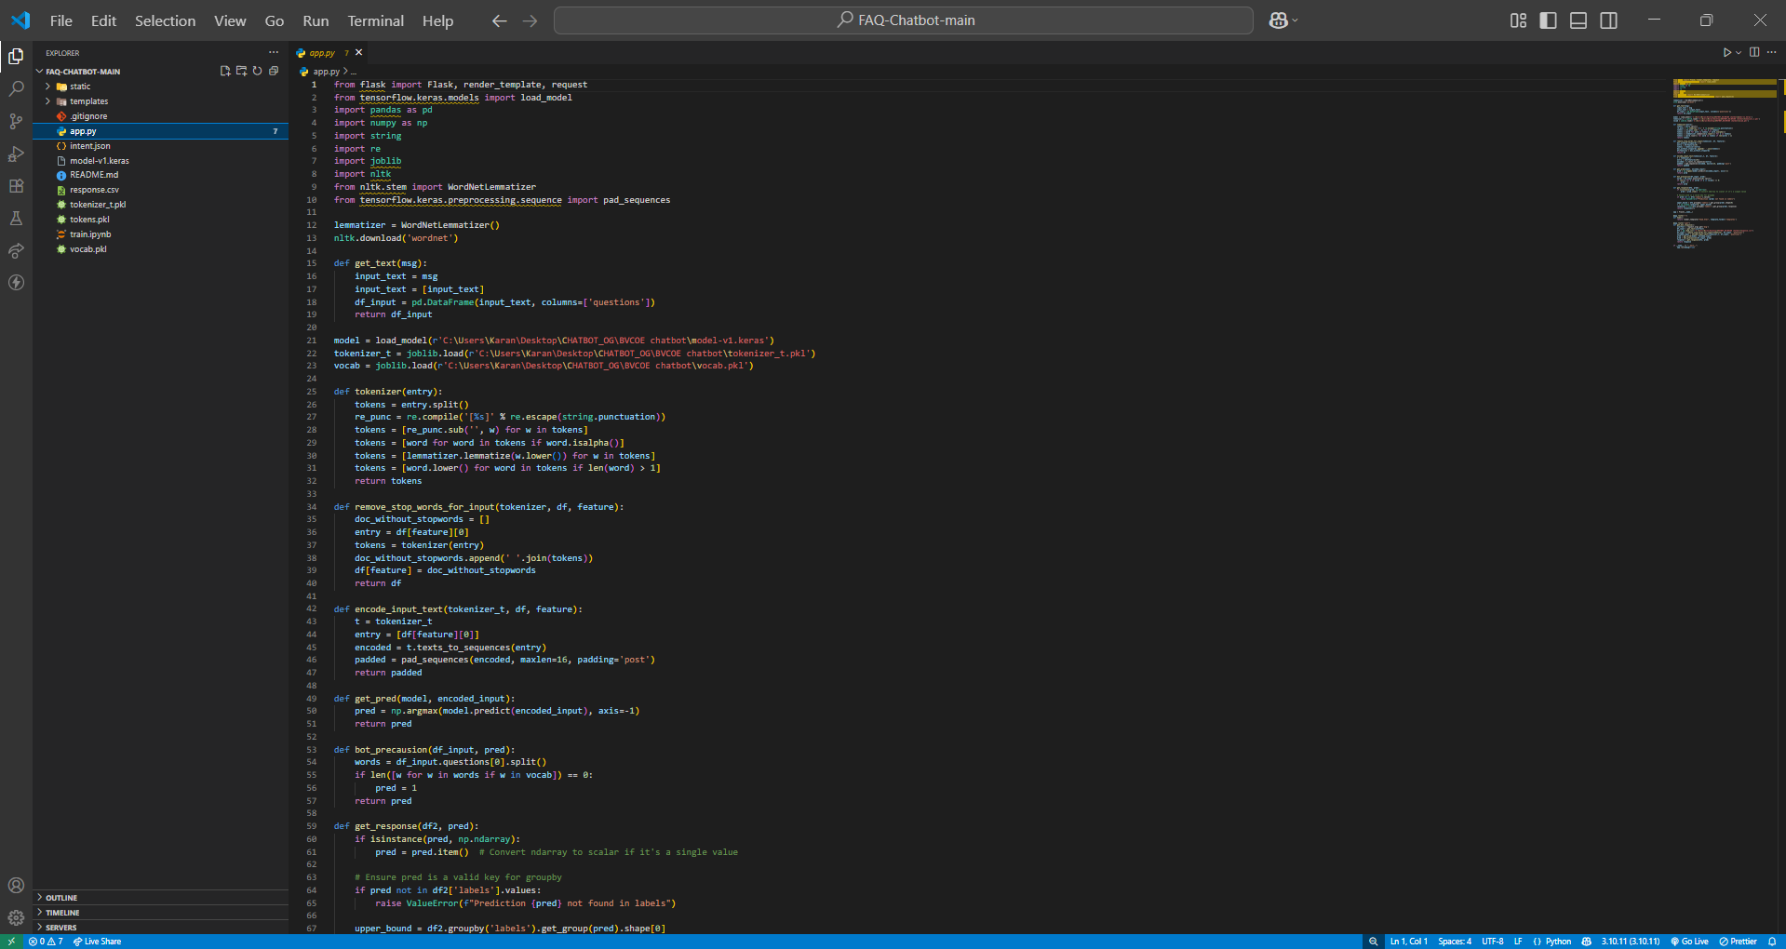Open the Run menu
The width and height of the screenshot is (1786, 949).
(x=316, y=20)
